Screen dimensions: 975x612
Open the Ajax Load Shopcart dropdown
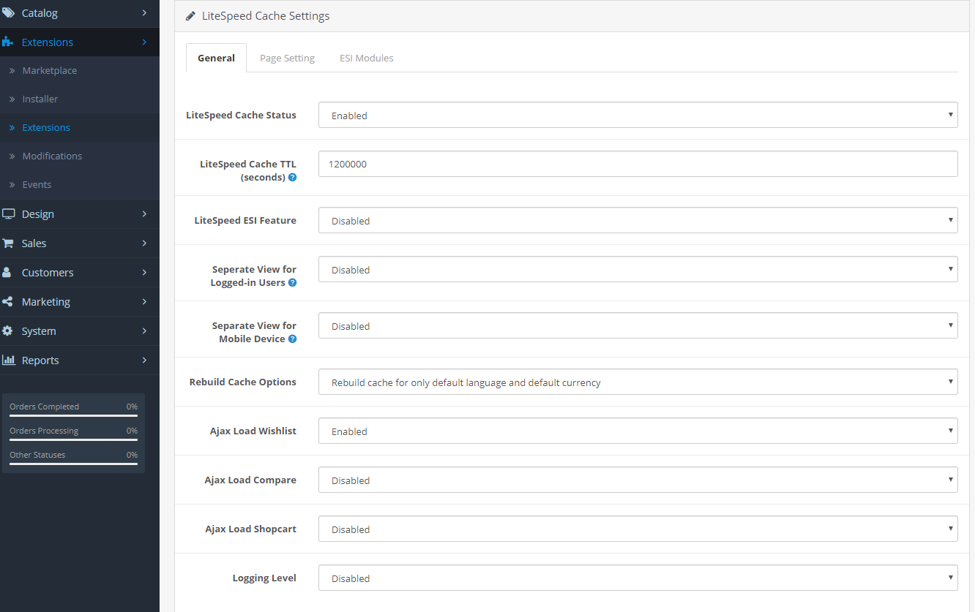[x=638, y=529]
